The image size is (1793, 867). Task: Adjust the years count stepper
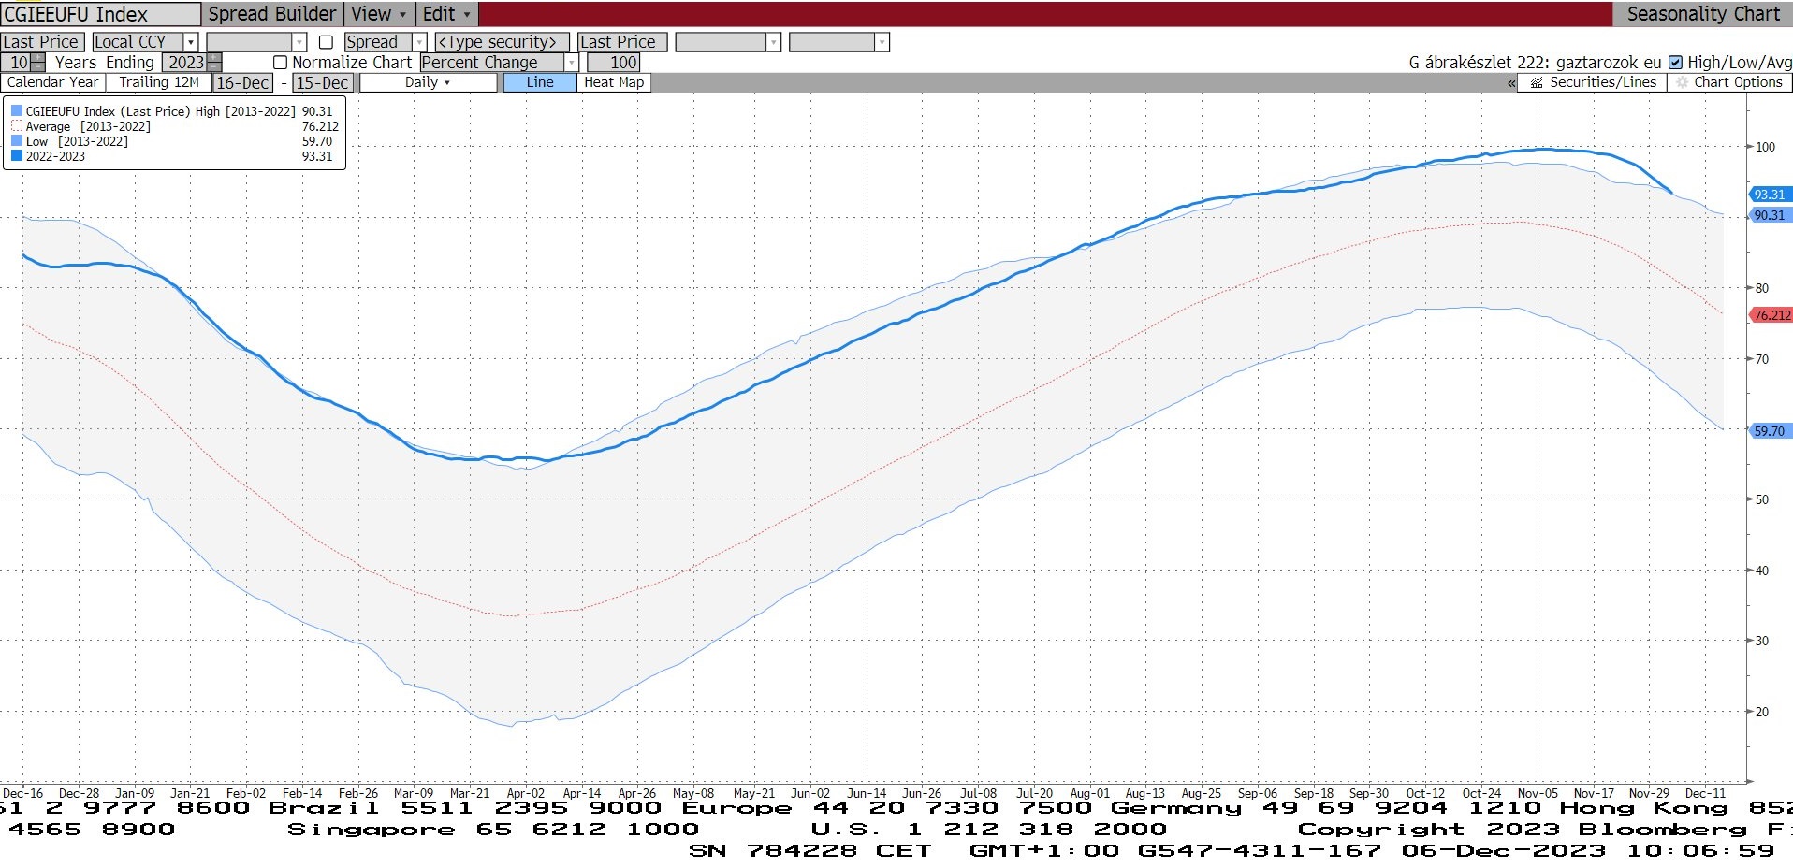37,63
